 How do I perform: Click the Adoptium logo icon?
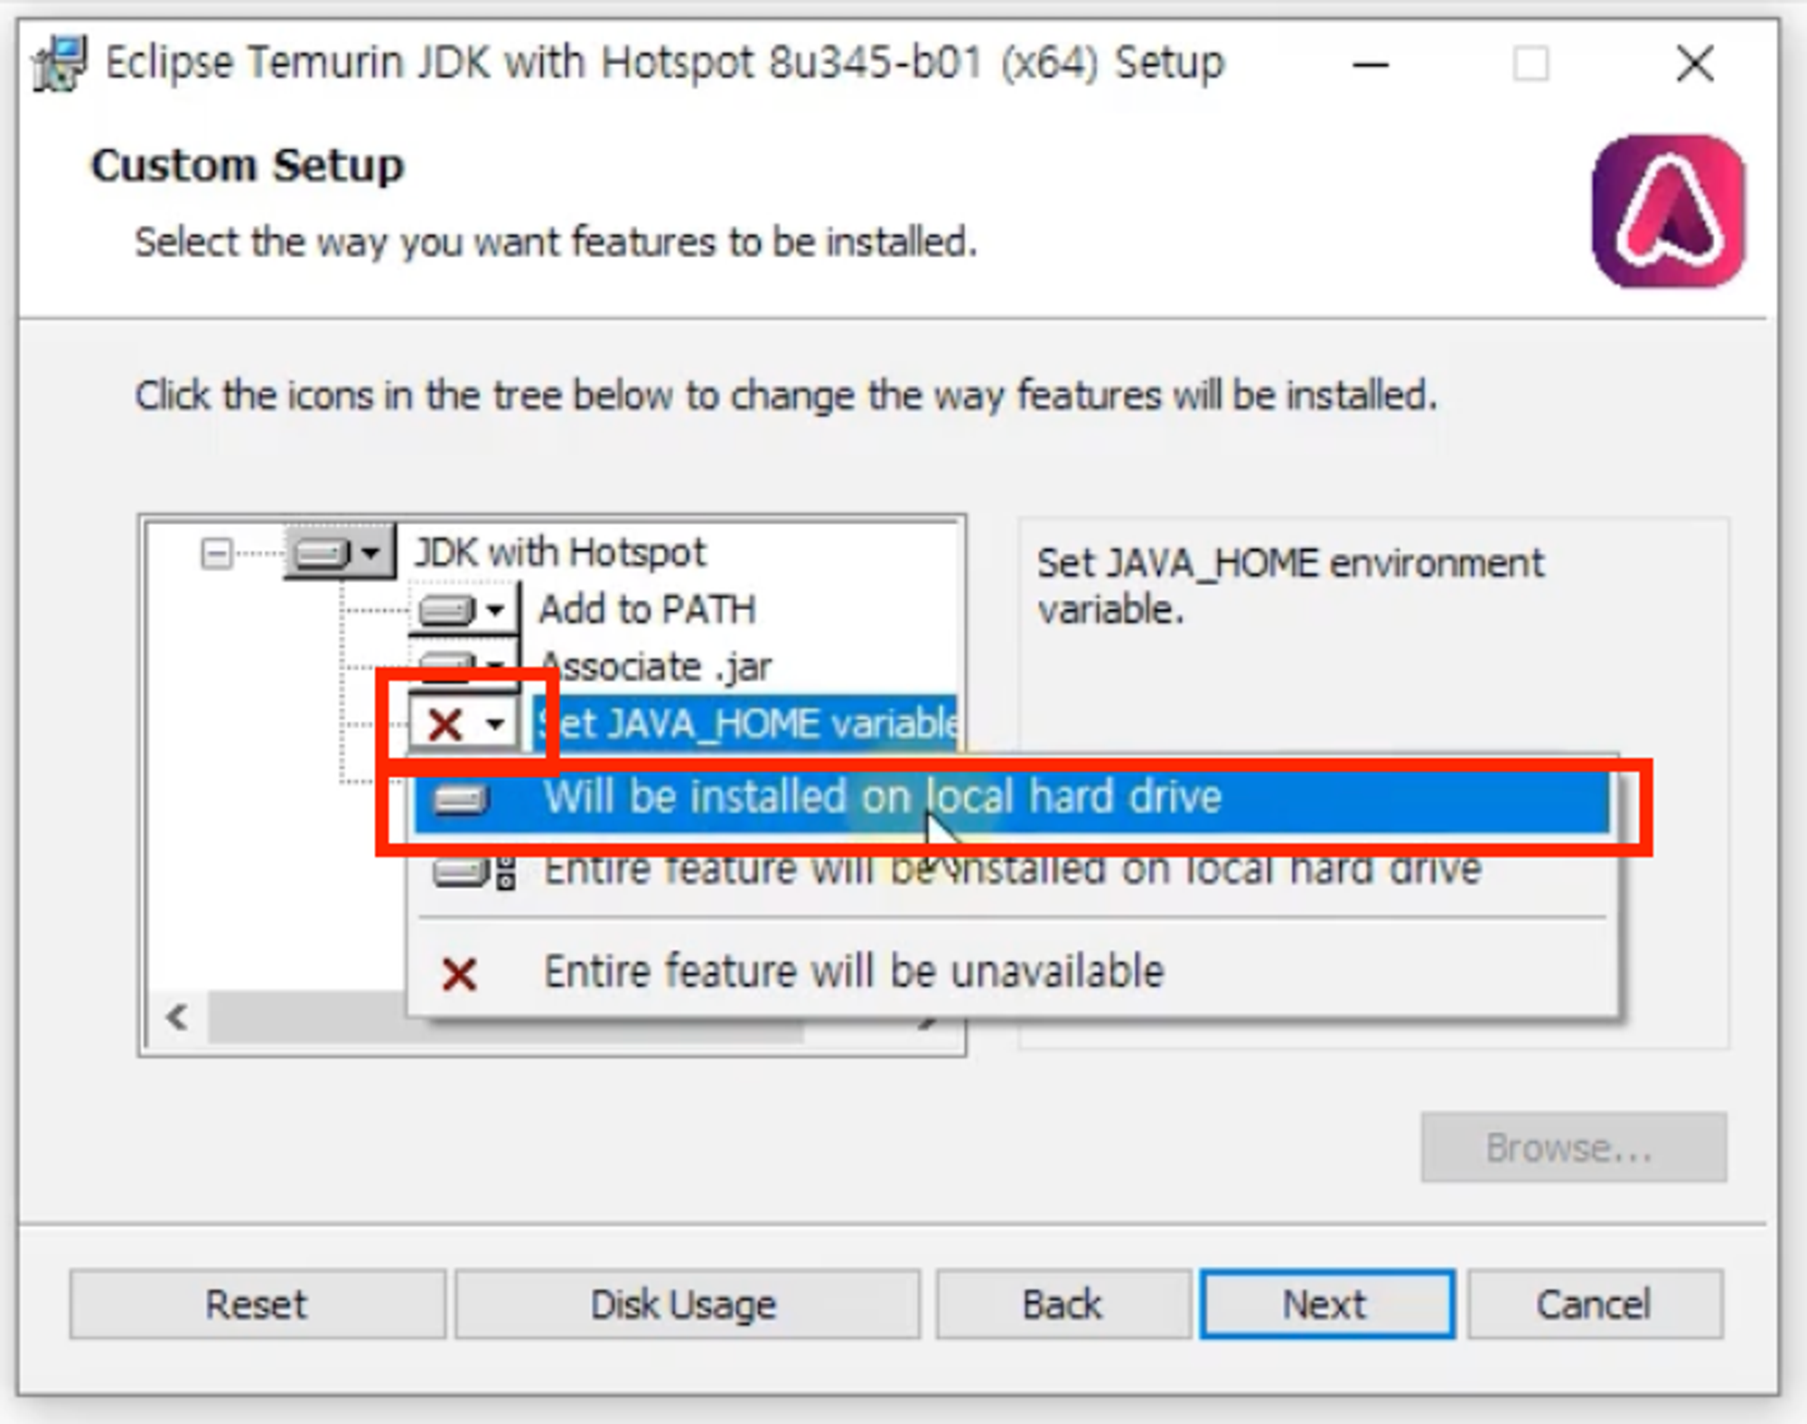(x=1668, y=211)
